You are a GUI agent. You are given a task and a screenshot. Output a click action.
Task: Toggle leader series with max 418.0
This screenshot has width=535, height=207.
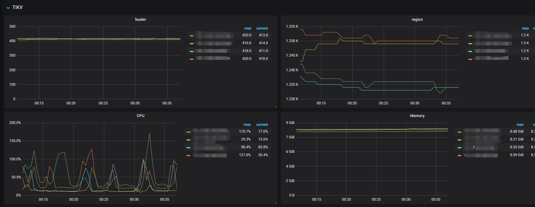[214, 51]
